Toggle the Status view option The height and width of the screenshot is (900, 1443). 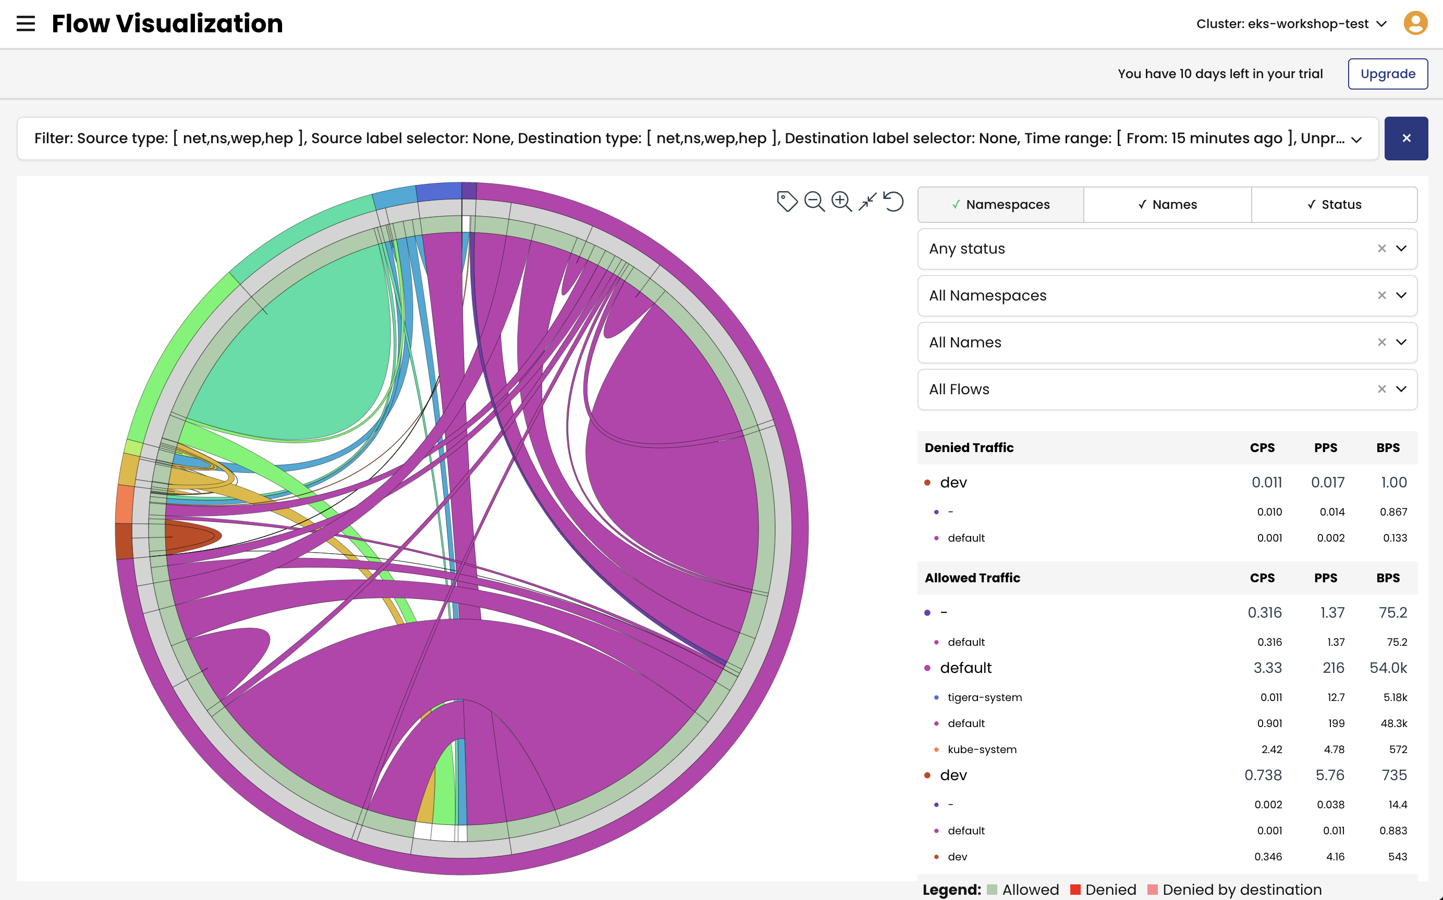(1334, 205)
